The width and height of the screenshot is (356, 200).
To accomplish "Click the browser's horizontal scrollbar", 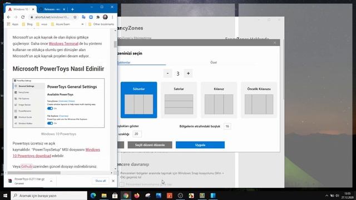I will tap(34, 173).
